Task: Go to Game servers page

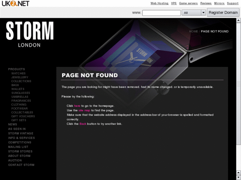Action: (188, 3)
